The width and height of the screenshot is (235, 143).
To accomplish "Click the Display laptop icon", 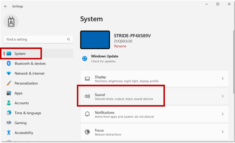I will pyautogui.click(x=87, y=79).
